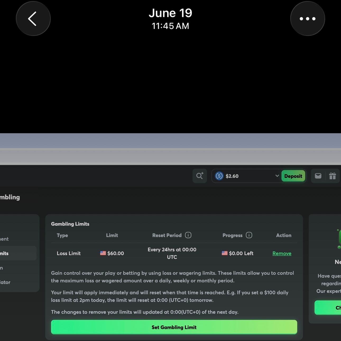
Task: Show info for Reset Period column
Action: [188, 235]
